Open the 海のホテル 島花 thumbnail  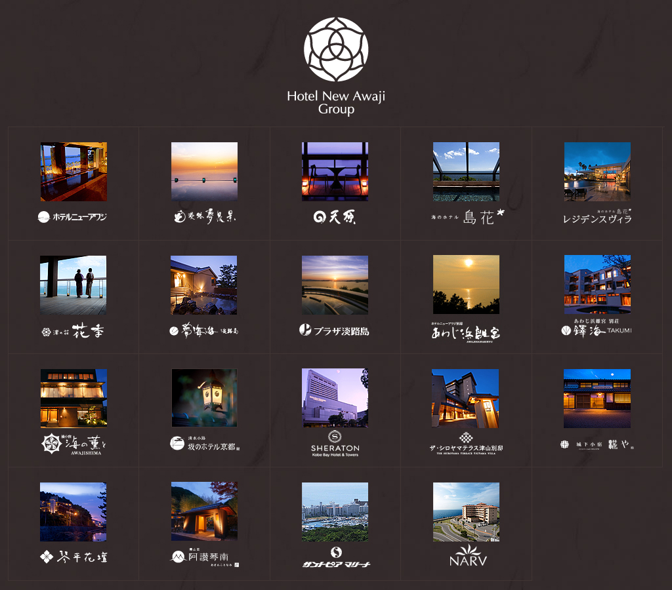(x=467, y=172)
